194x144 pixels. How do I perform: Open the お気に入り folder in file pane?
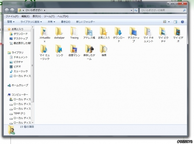pyautogui.click(x=104, y=33)
